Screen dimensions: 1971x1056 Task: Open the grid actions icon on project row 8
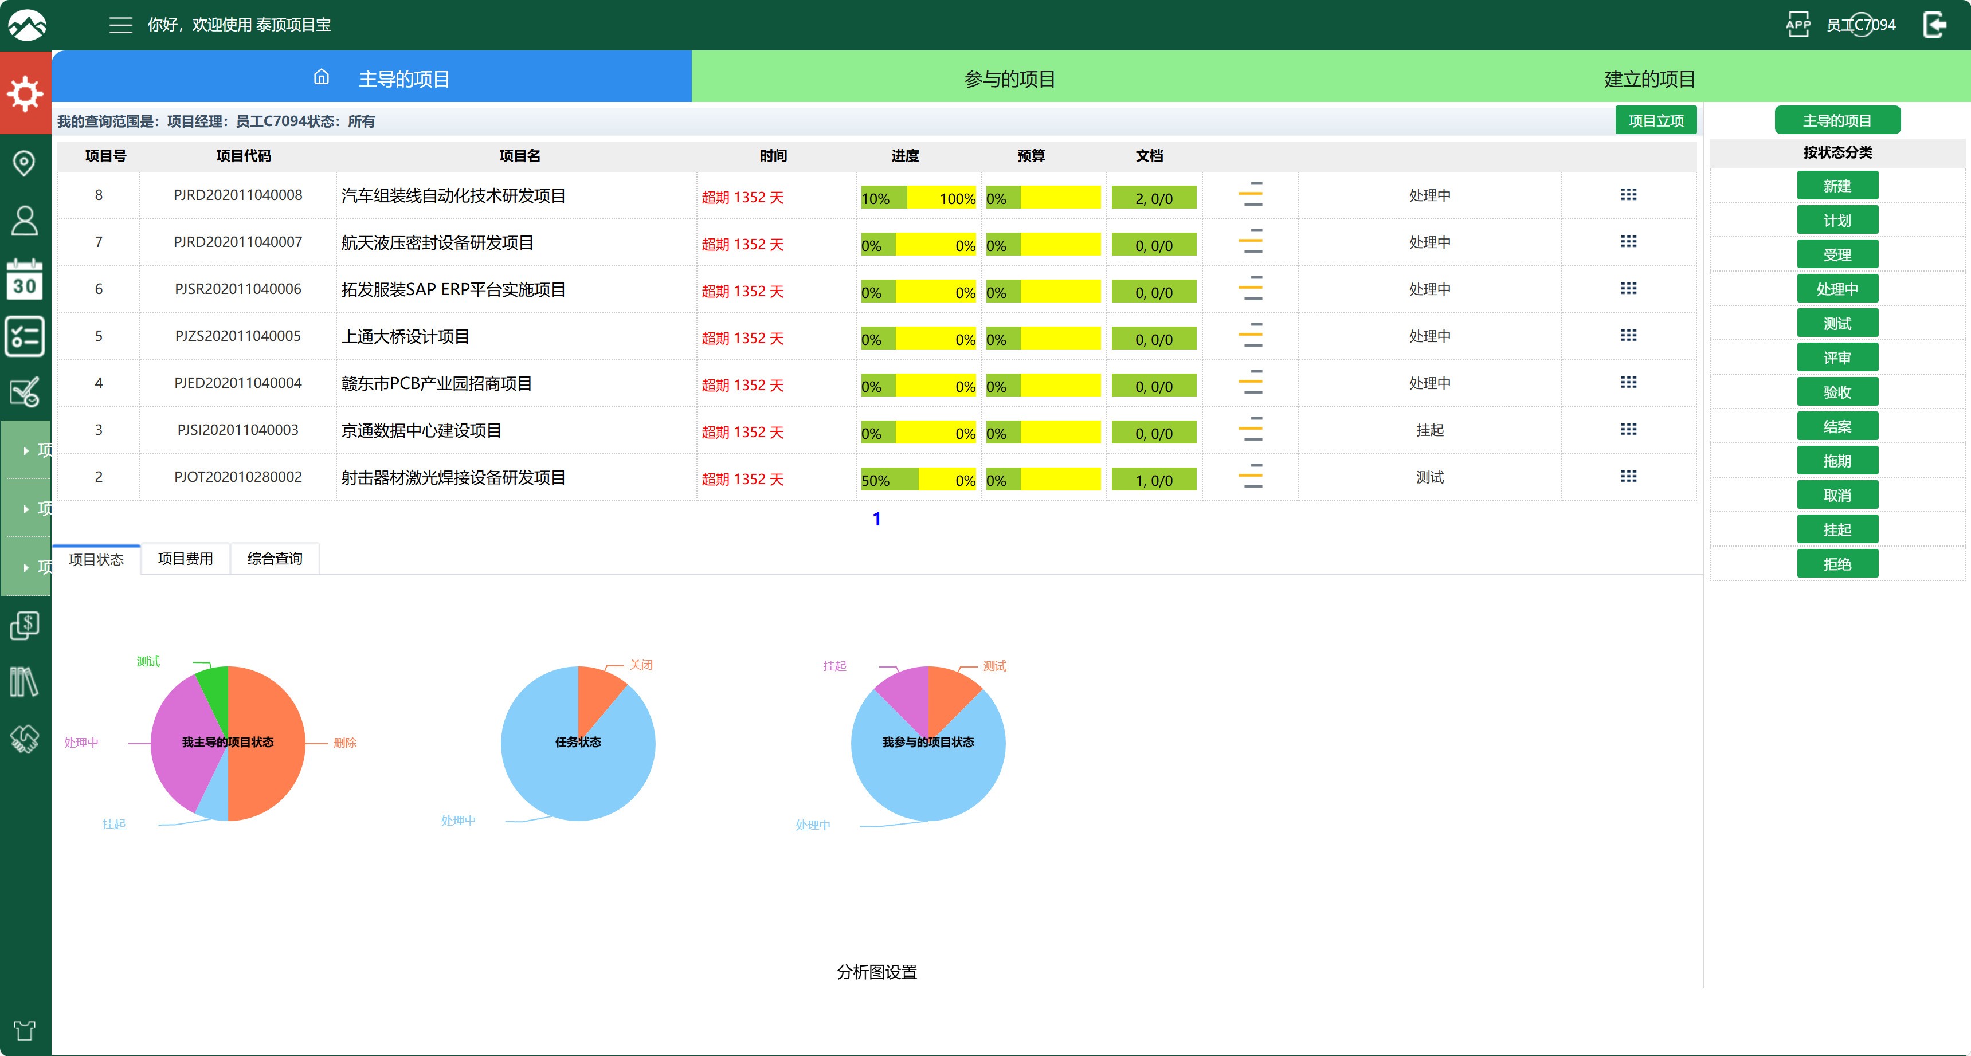tap(1629, 195)
